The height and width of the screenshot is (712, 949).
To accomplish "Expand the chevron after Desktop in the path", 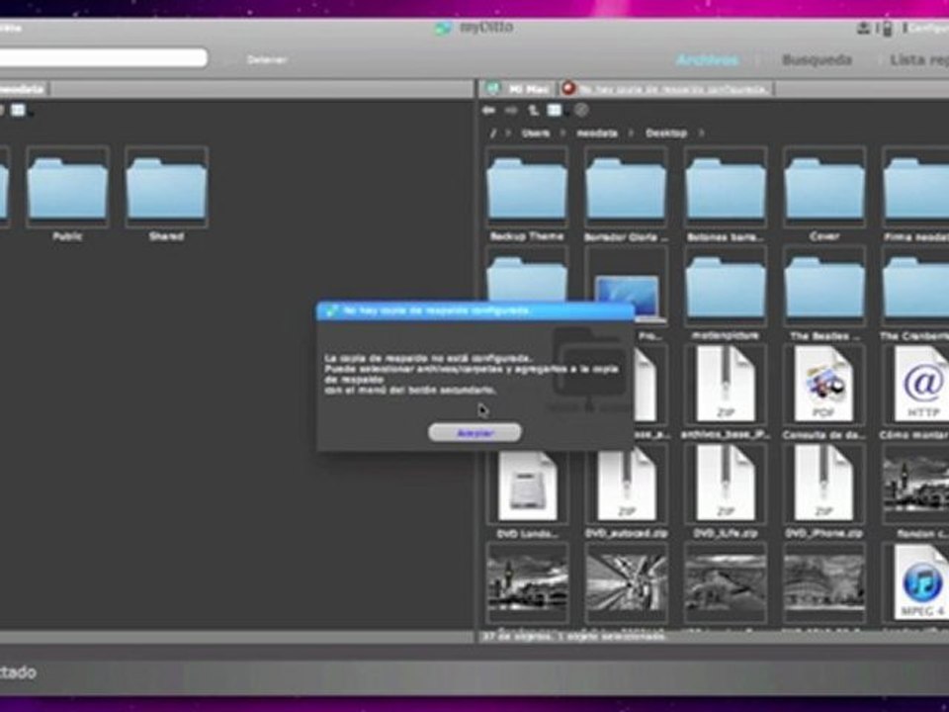I will click(702, 133).
